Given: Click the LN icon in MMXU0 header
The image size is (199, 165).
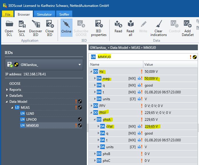Looking at the screenshot, I should (93, 57).
